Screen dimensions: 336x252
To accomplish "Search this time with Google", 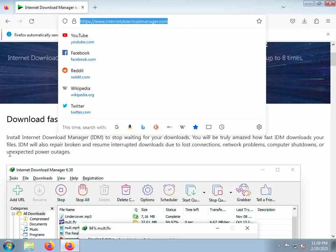I will (117, 127).
